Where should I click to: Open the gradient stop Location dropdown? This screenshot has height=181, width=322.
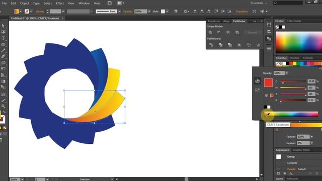pos(312,143)
